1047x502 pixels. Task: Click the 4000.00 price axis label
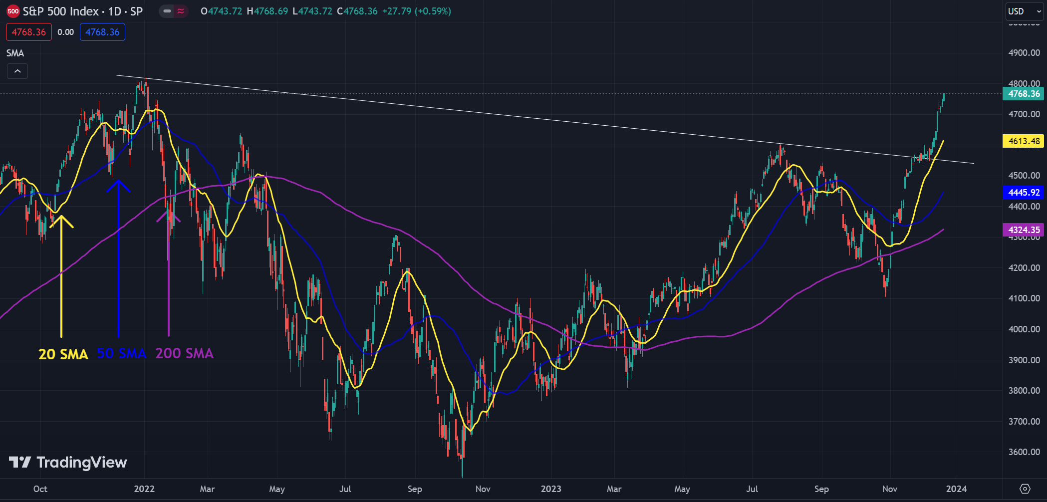click(1024, 329)
